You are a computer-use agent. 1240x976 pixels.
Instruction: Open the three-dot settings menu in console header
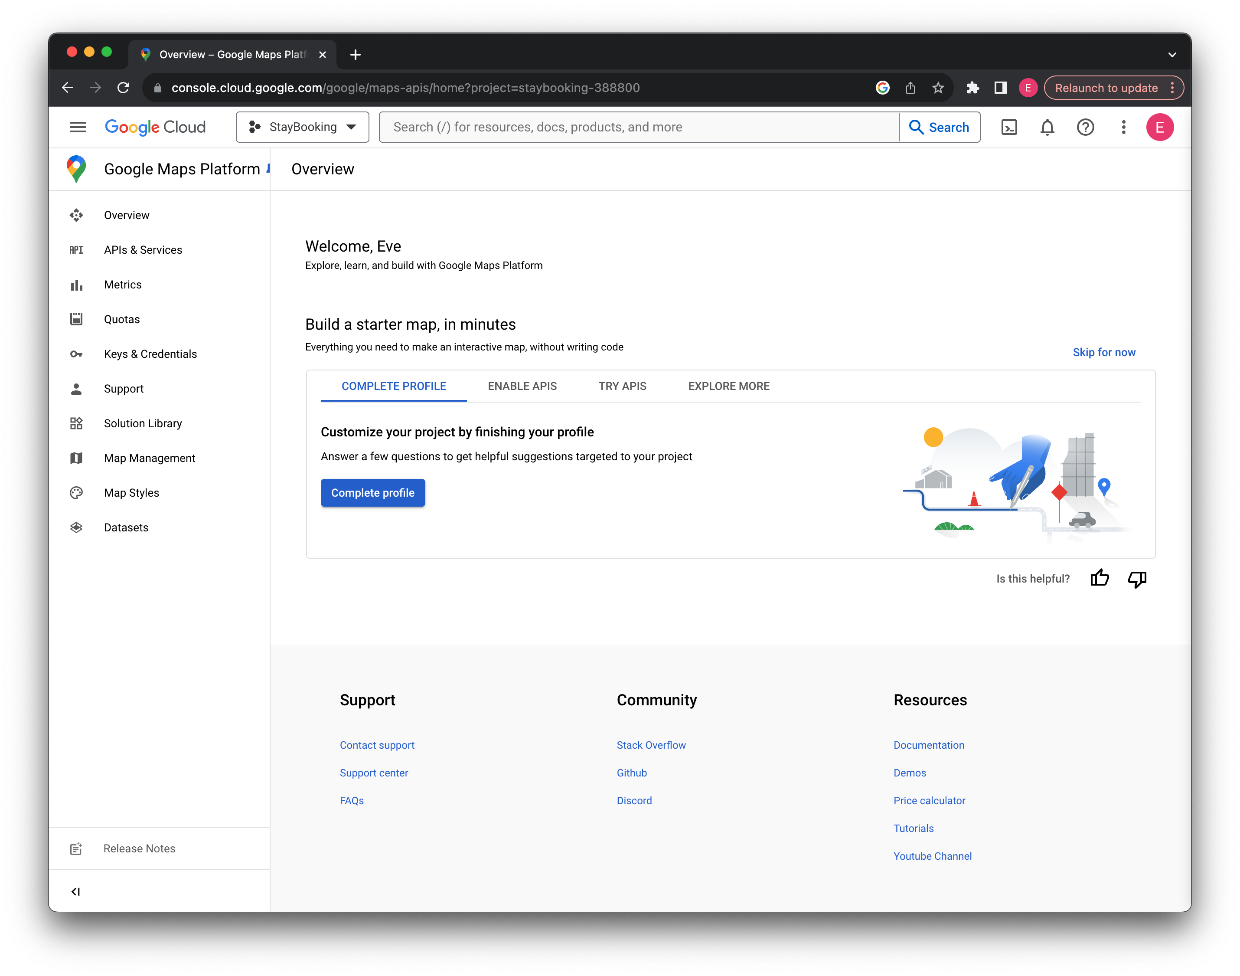pyautogui.click(x=1123, y=127)
